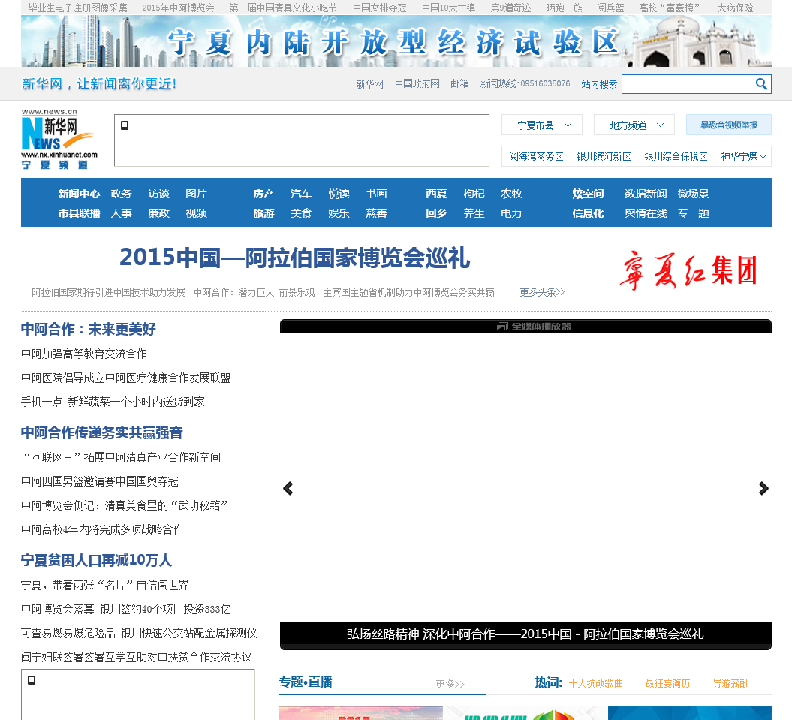Click hot word 导游薪酬
The image size is (792, 720).
coord(730,684)
